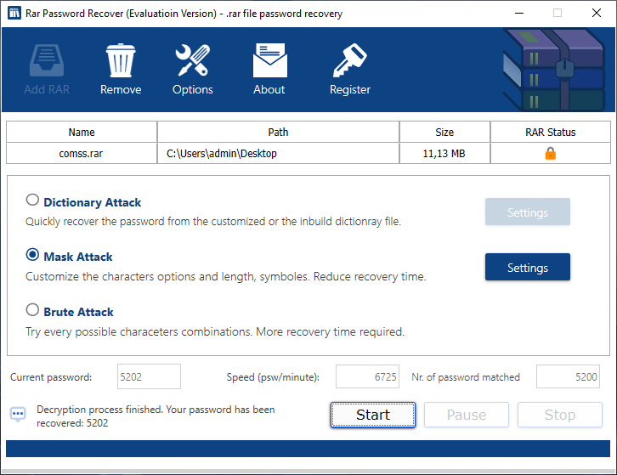Open Mask Attack Settings button
This screenshot has width=617, height=475.
[x=527, y=267]
